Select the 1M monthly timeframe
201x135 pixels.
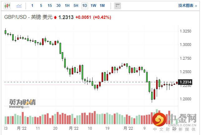[102, 6]
